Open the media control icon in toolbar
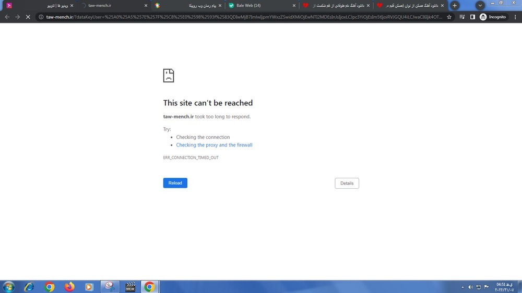Screen dimensions: 522x293 462,17
